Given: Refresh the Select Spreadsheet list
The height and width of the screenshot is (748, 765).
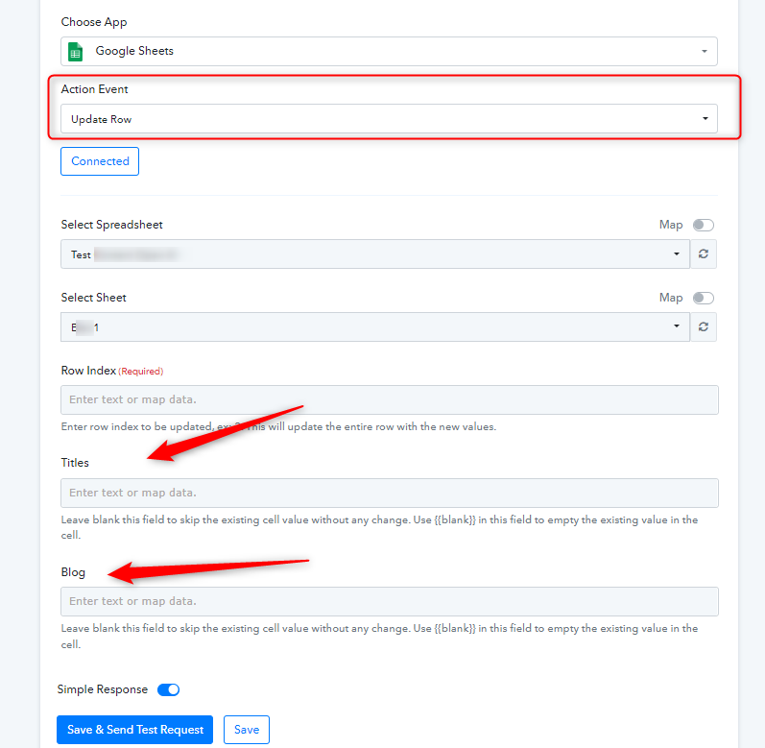Looking at the screenshot, I should 703,253.
